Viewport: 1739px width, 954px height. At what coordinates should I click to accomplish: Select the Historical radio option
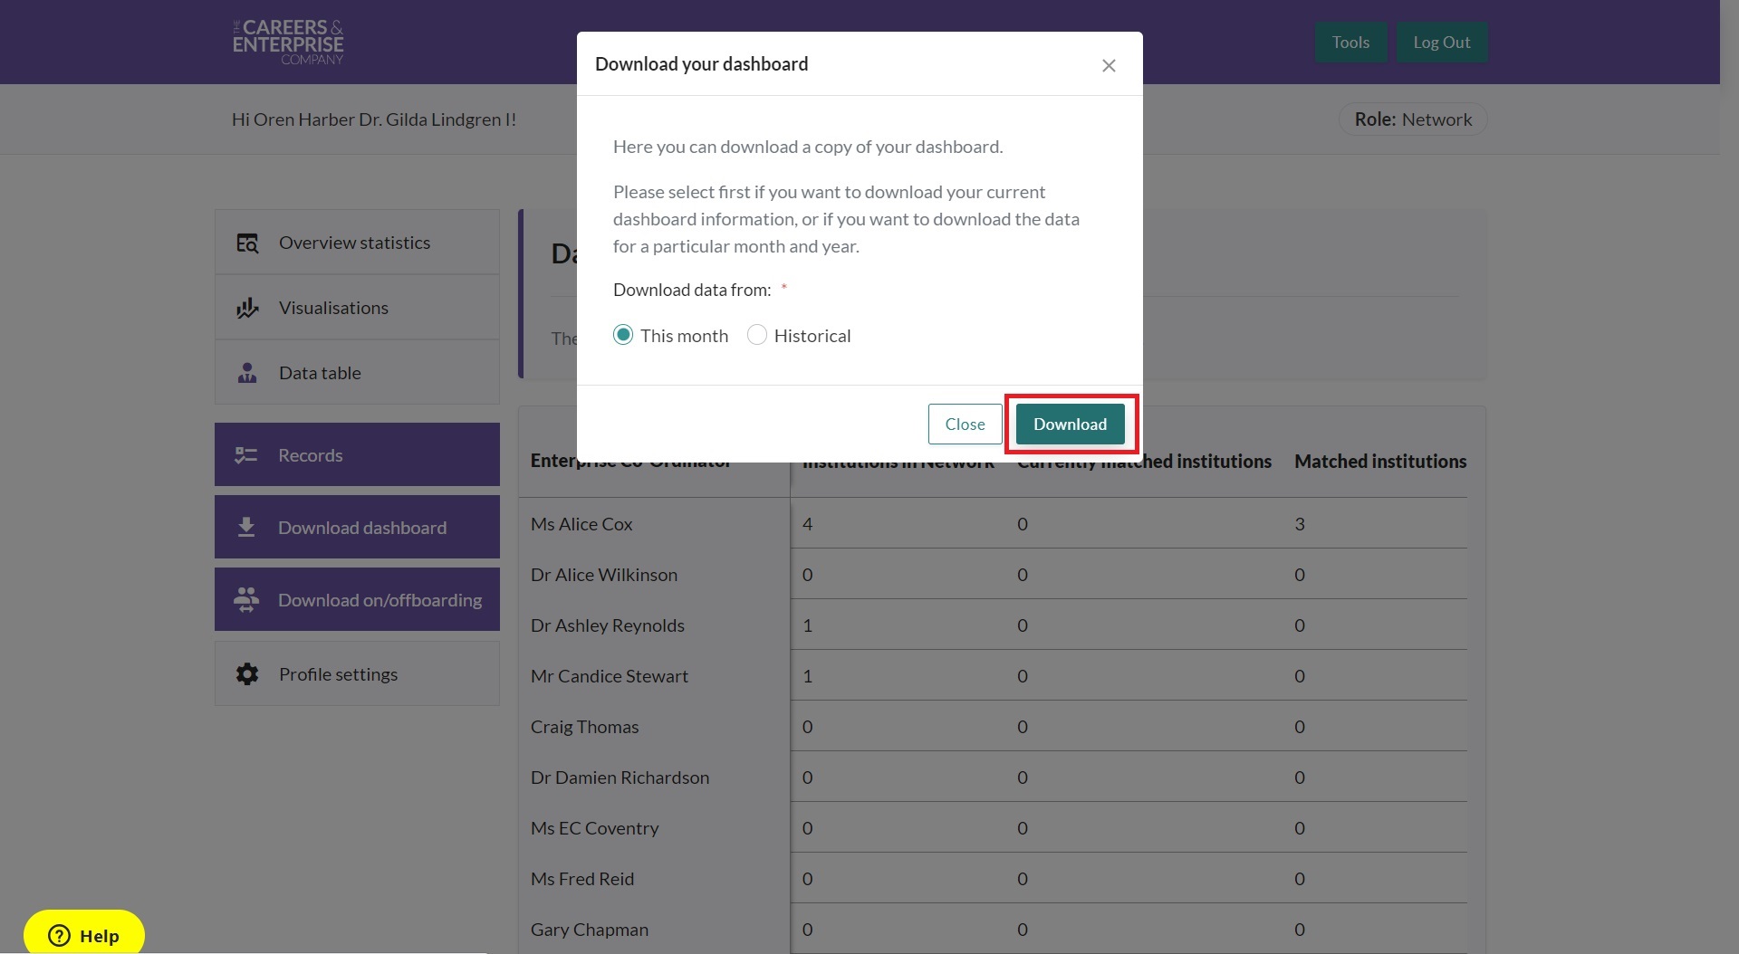(757, 335)
